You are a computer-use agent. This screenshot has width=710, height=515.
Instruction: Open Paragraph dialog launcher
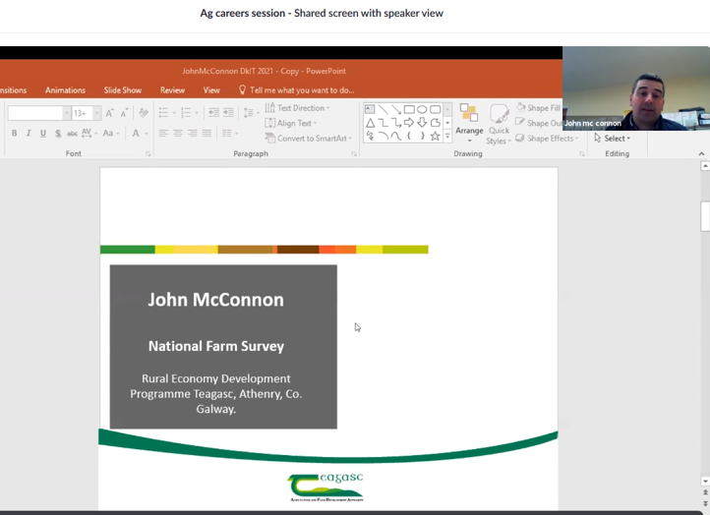pyautogui.click(x=354, y=154)
